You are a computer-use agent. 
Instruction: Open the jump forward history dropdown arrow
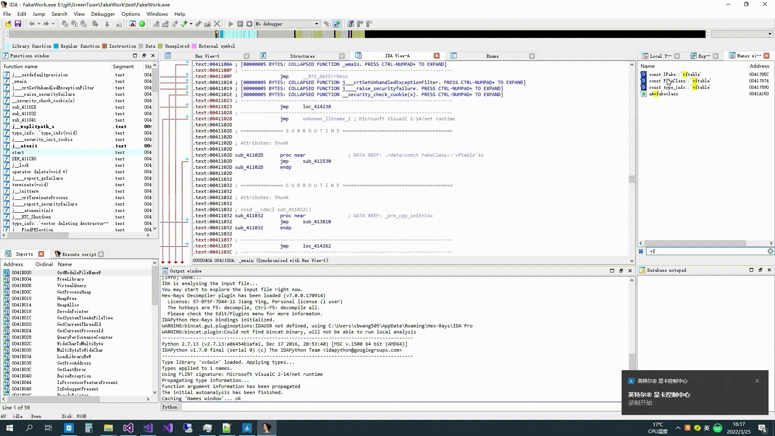tap(53, 24)
